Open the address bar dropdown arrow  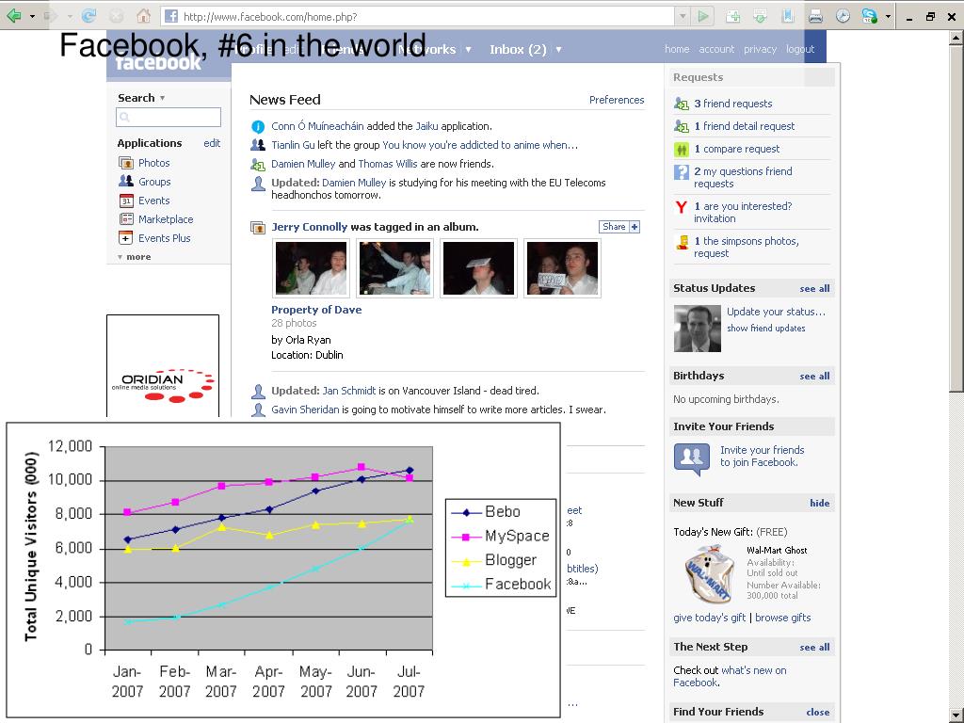tap(683, 17)
